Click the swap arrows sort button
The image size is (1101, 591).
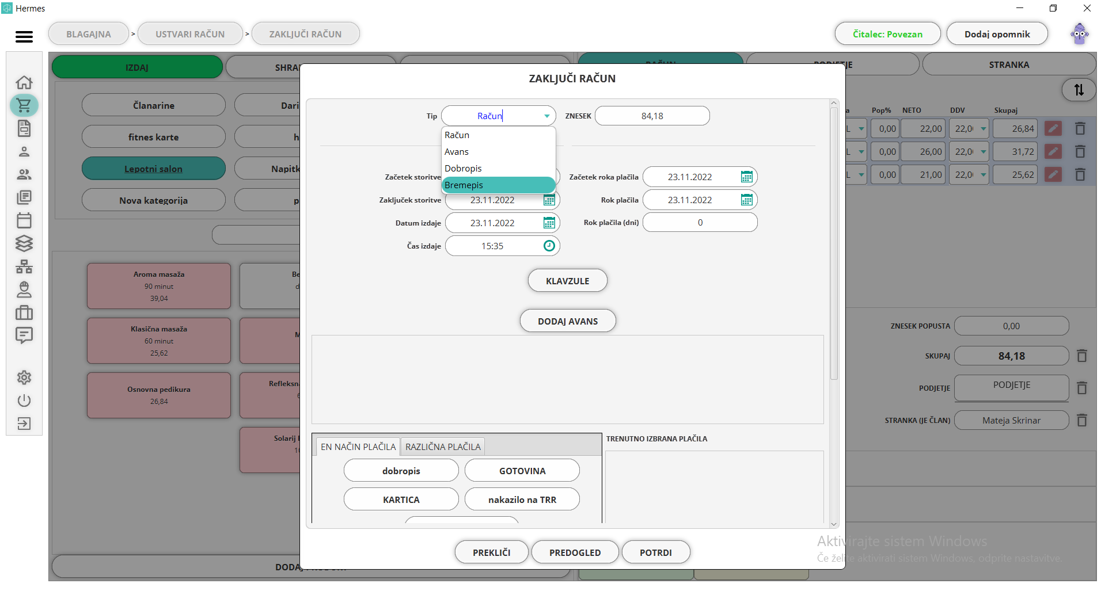1079,90
